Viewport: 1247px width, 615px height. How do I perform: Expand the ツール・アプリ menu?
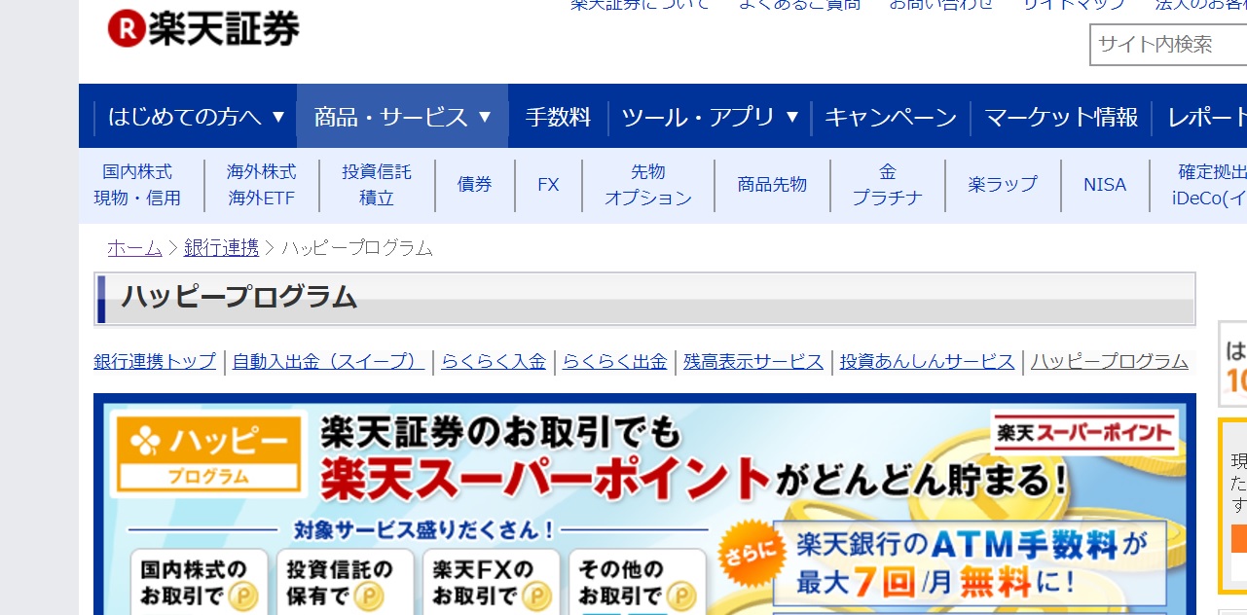point(710,117)
